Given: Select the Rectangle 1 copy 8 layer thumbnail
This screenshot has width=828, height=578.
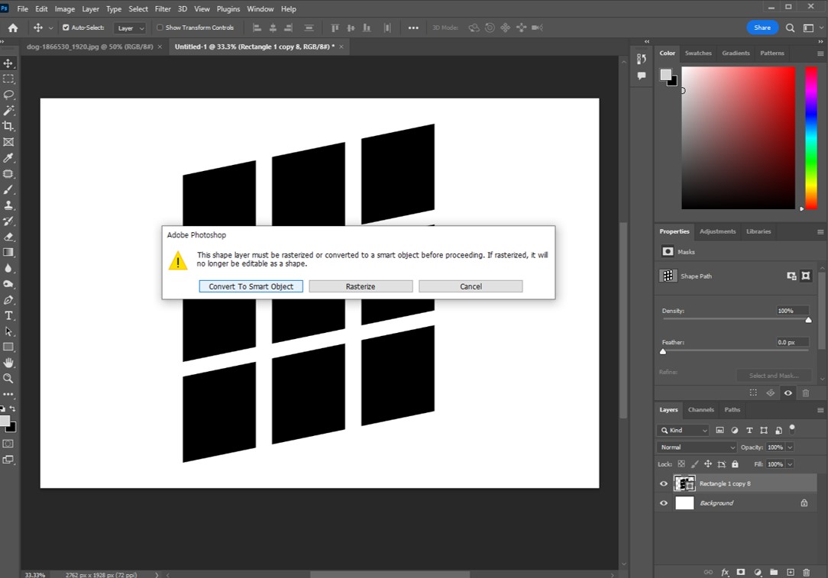Looking at the screenshot, I should (x=684, y=483).
